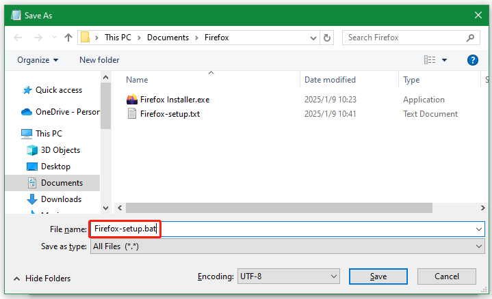Go up one folder level
The image size is (492, 299).
[68, 38]
